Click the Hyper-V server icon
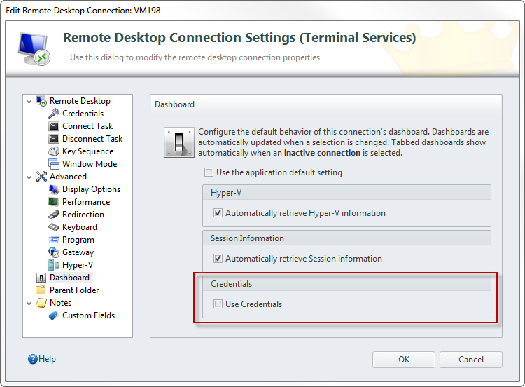 (54, 265)
